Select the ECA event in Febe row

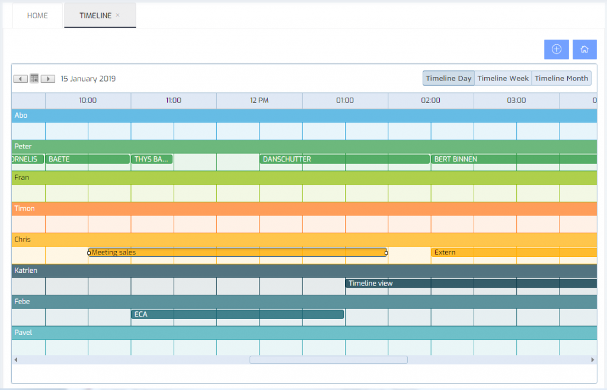click(x=237, y=314)
